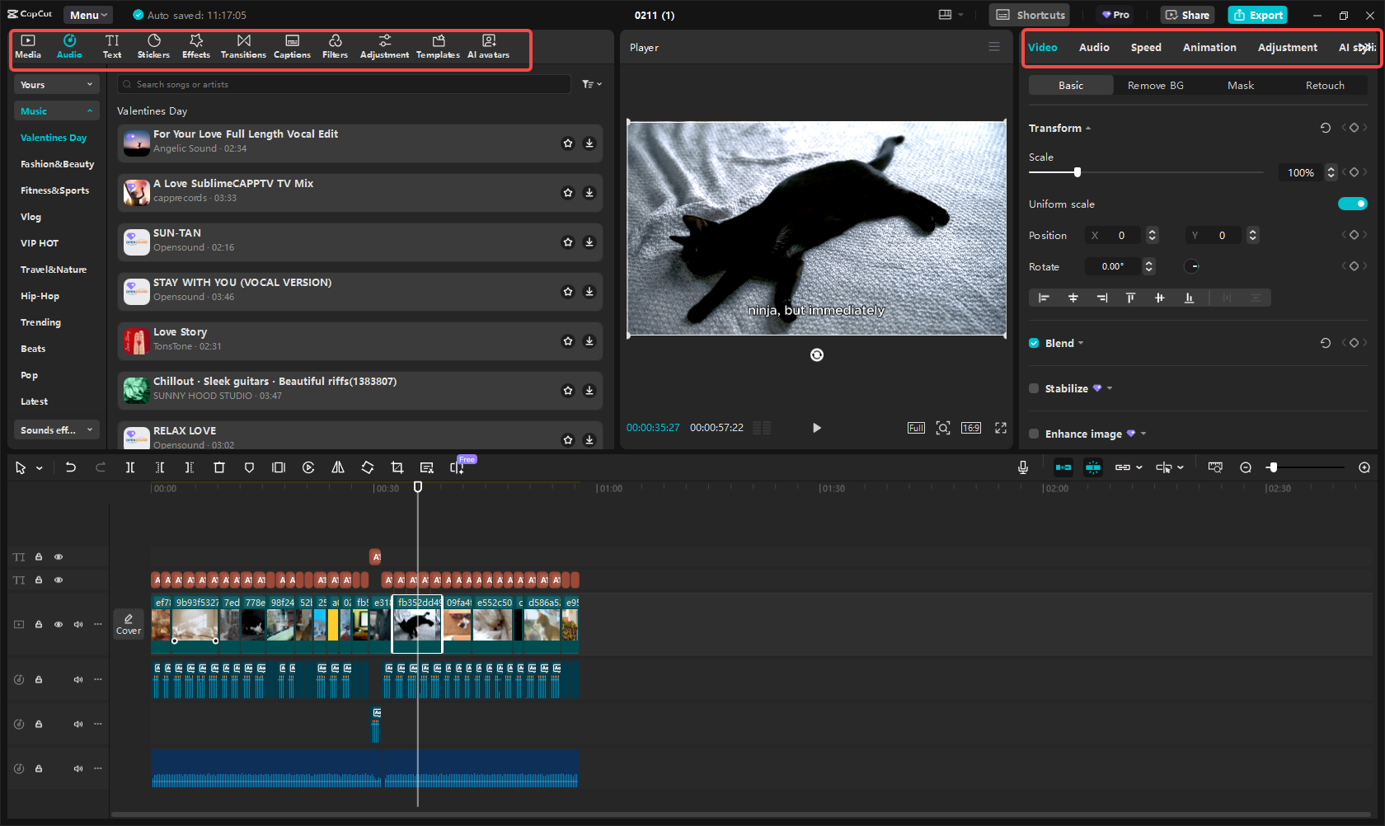
Task: Toggle off Uniform scale
Action: point(1353,204)
